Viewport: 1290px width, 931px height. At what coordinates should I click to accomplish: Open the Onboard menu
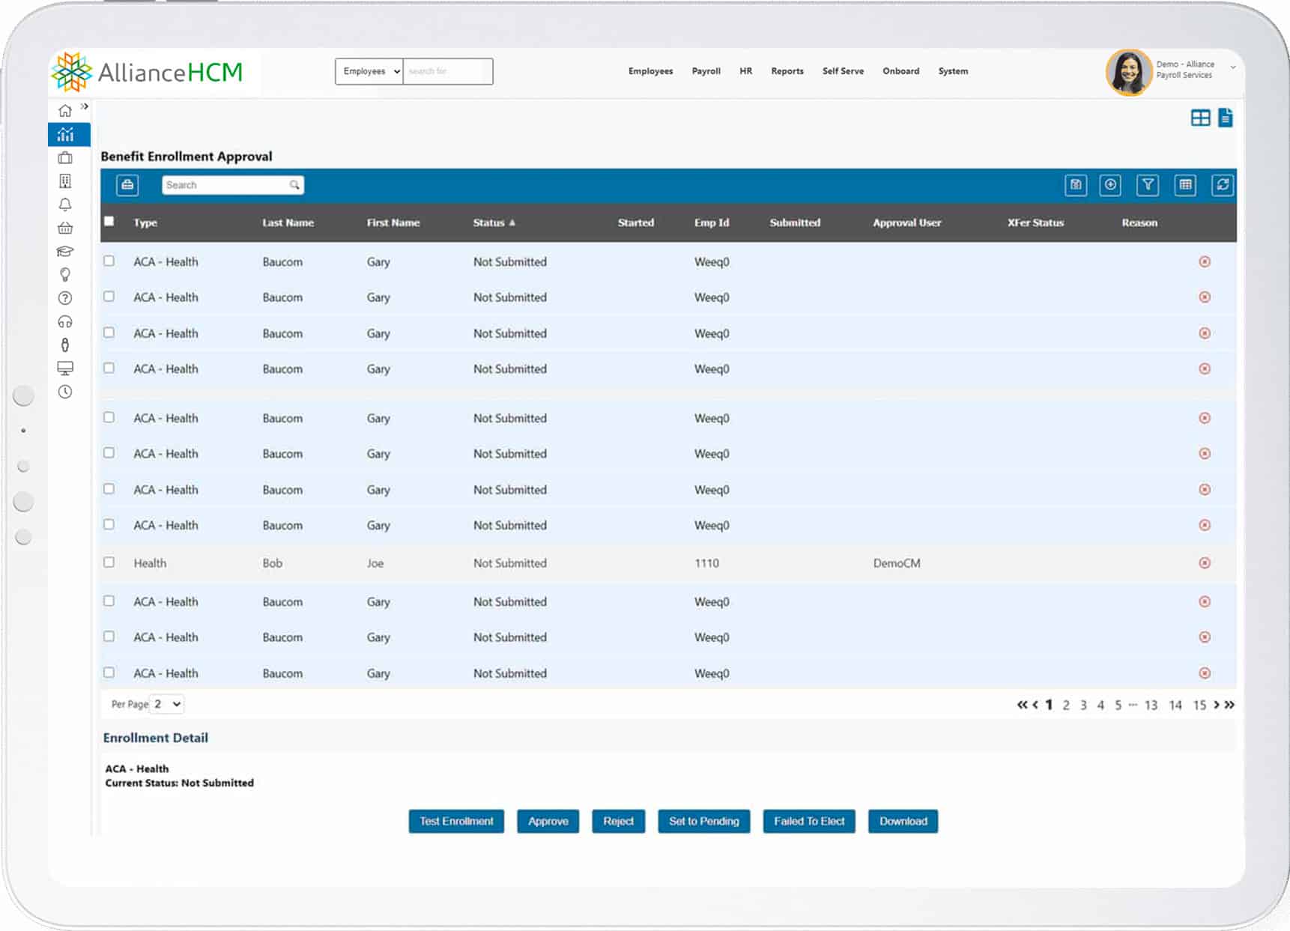click(x=900, y=71)
